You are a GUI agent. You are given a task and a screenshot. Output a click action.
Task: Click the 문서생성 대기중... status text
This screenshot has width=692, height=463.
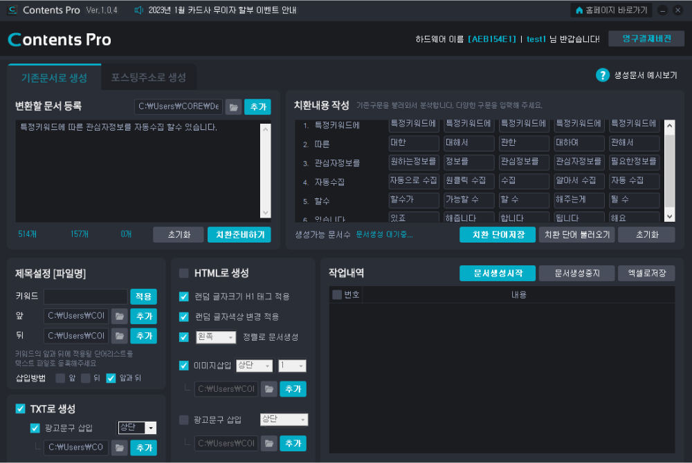tap(384, 234)
